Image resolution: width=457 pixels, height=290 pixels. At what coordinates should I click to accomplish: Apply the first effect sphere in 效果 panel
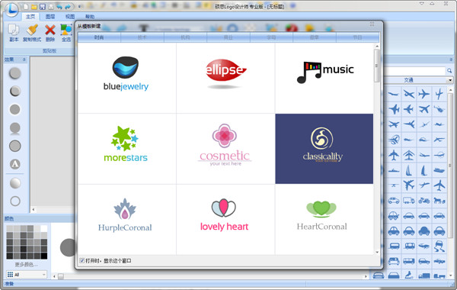(15, 73)
